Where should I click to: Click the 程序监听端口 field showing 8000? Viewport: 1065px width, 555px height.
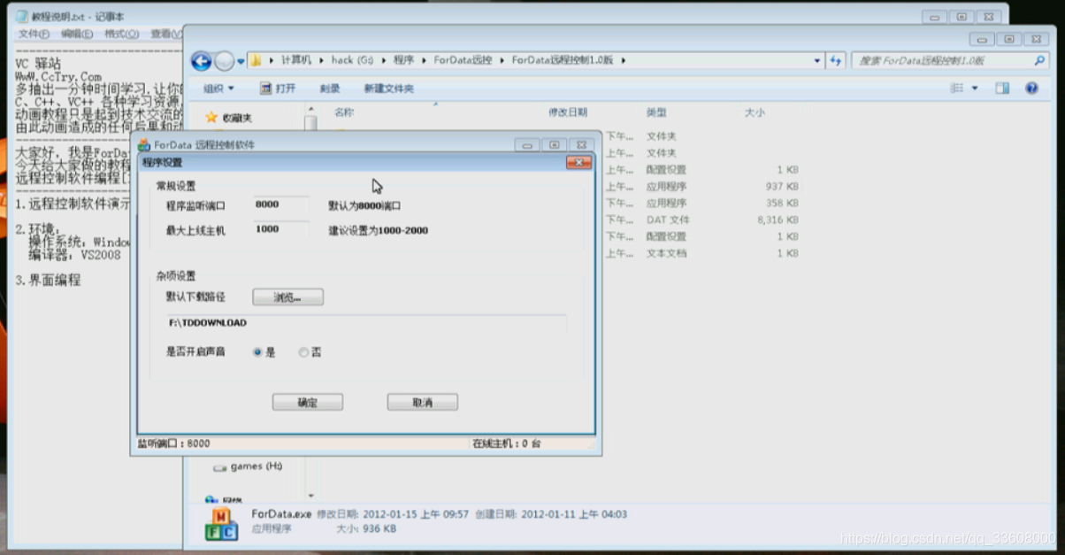(280, 204)
